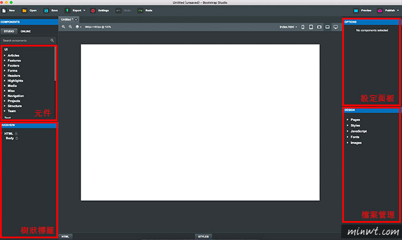The height and width of the screenshot is (240, 402).
Task: Expand the Headers component group
Action: point(5,76)
